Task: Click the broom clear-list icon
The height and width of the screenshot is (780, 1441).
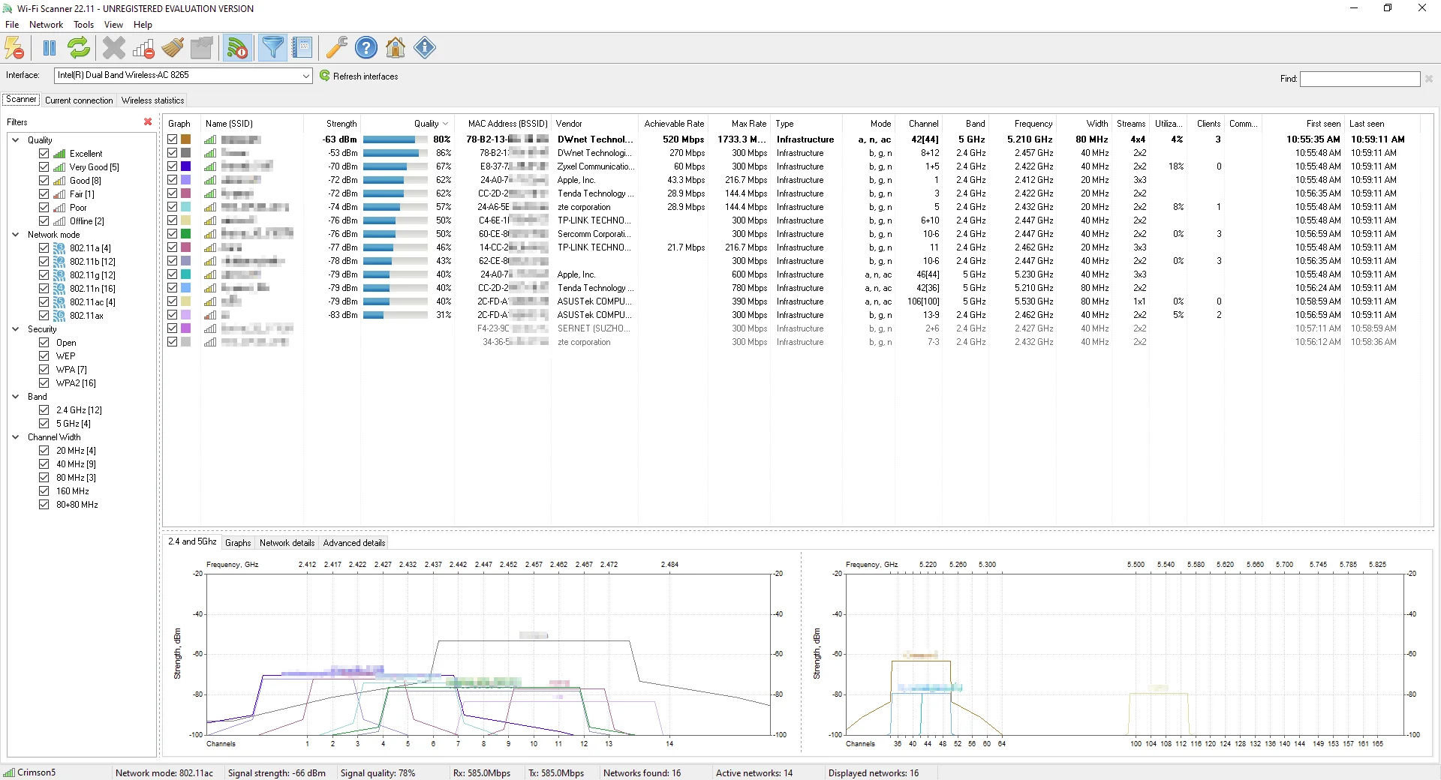Action: pos(172,47)
